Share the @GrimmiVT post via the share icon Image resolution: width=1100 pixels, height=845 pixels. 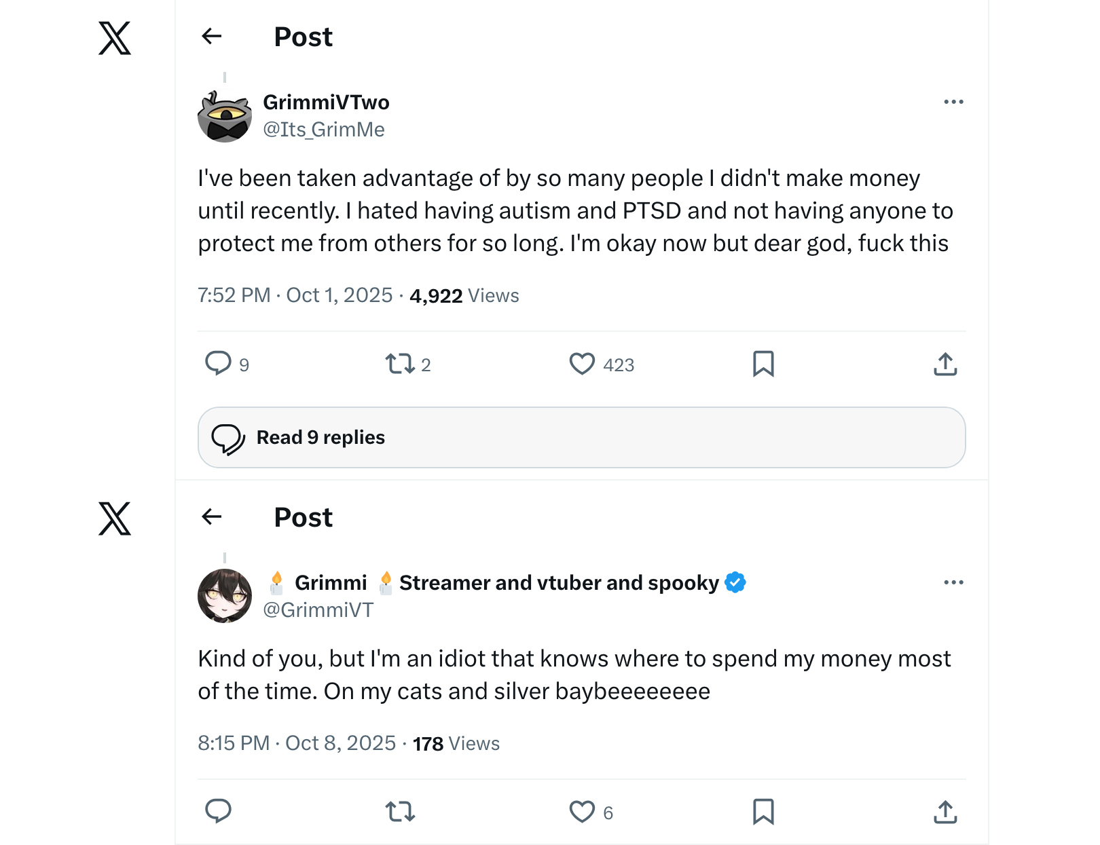(x=945, y=811)
